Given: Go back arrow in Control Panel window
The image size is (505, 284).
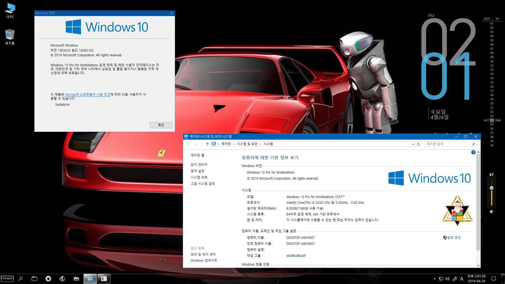Looking at the screenshot, I should click(188, 144).
